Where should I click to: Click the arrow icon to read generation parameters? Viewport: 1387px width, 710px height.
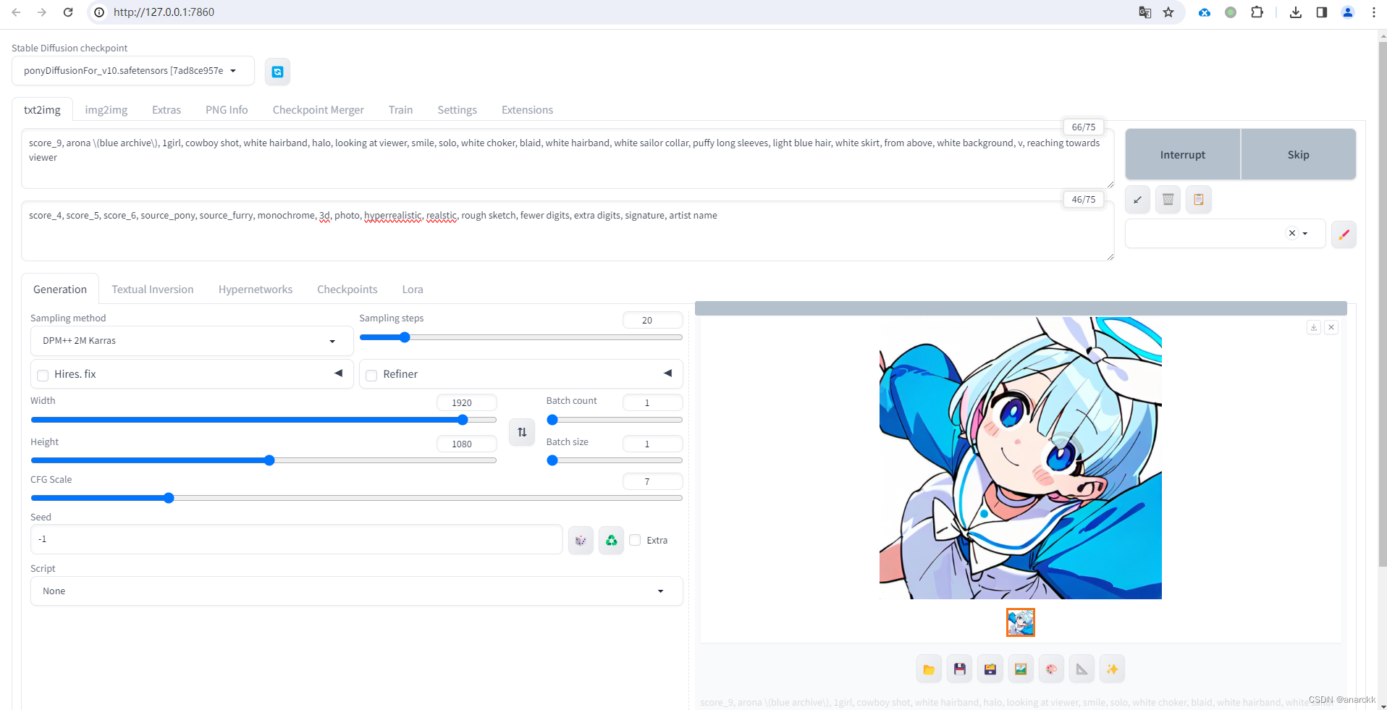(x=1138, y=200)
